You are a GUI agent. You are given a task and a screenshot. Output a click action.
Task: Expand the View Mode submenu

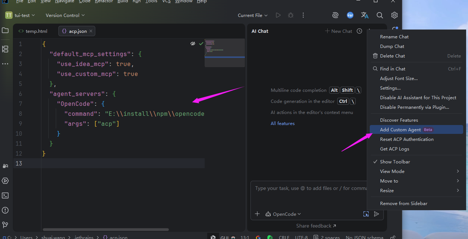[x=392, y=171]
